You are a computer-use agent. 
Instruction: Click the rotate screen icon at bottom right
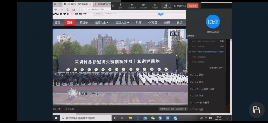pos(256,110)
